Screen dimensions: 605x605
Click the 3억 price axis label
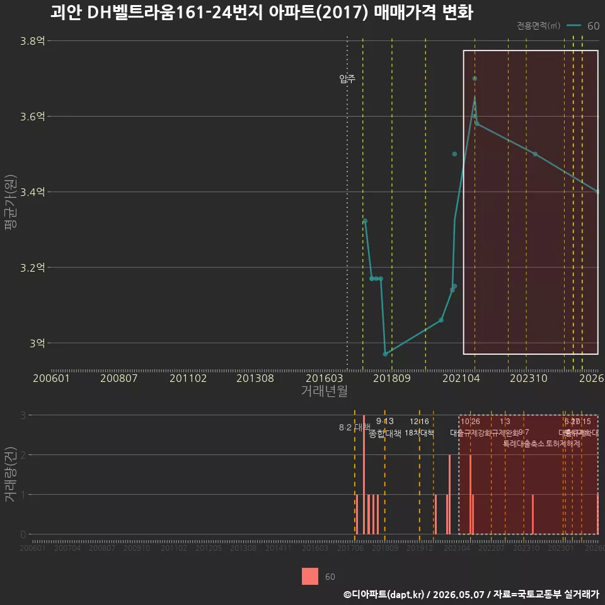37,343
